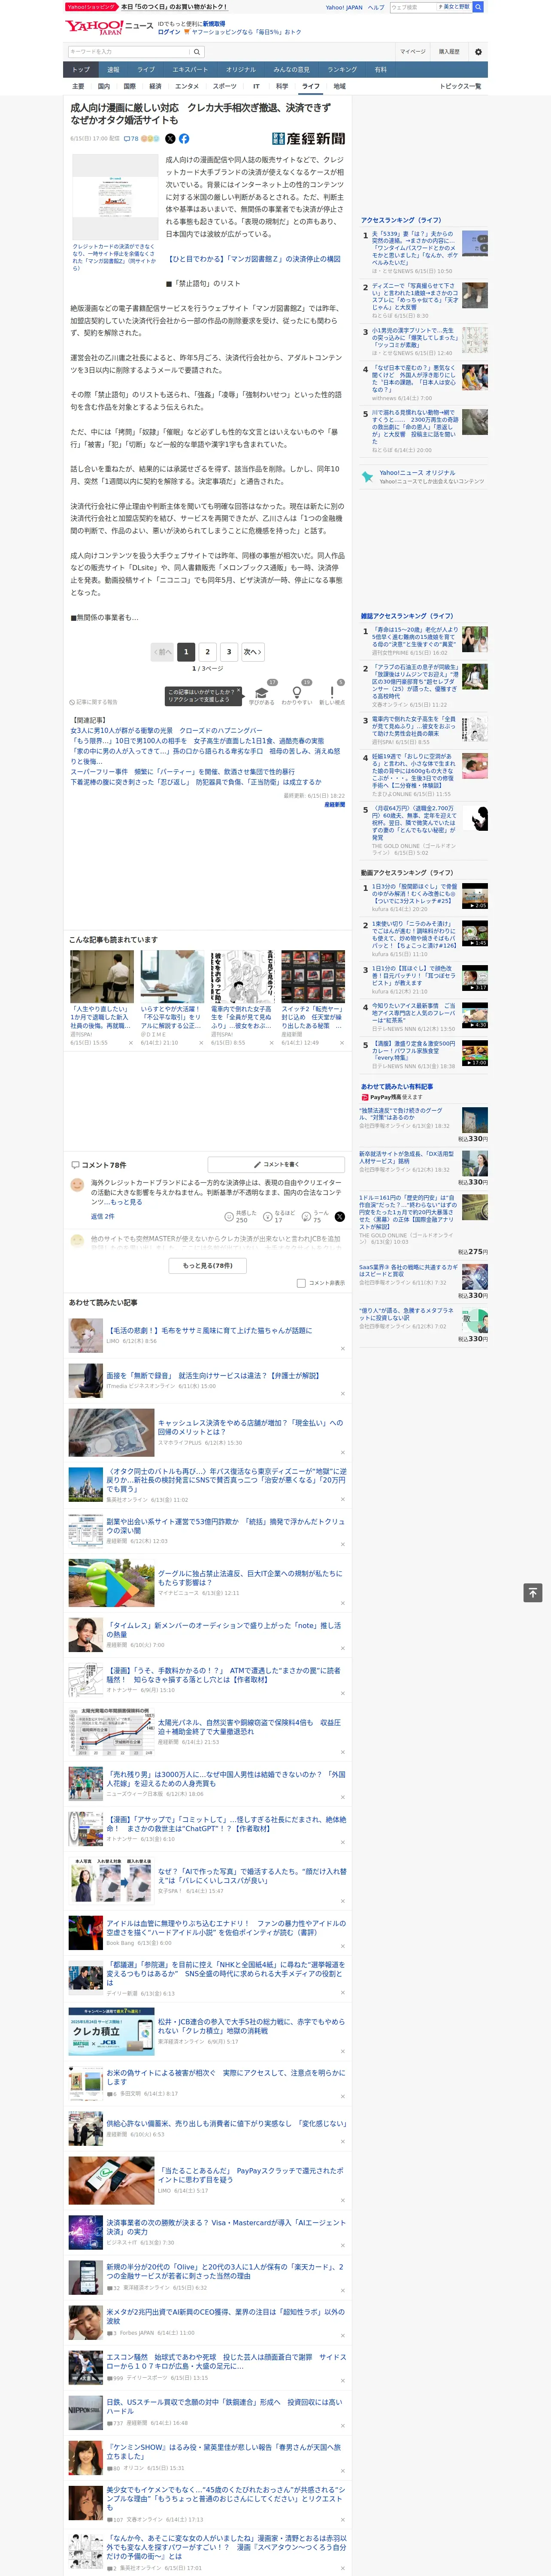Click the blue web search button at top
551x2576 pixels.
pyautogui.click(x=478, y=7)
